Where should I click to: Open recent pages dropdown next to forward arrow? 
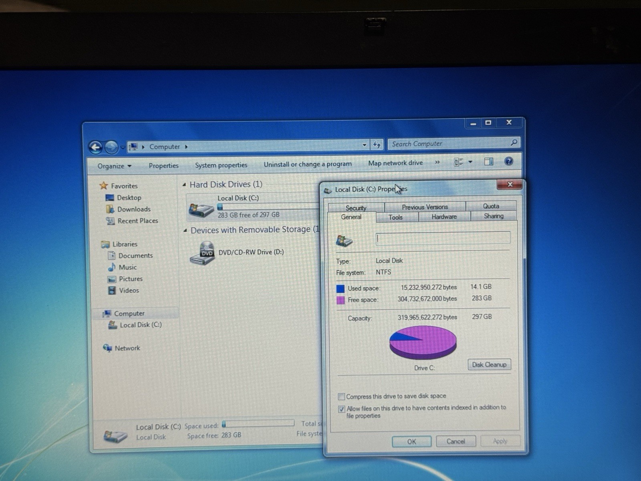point(123,148)
